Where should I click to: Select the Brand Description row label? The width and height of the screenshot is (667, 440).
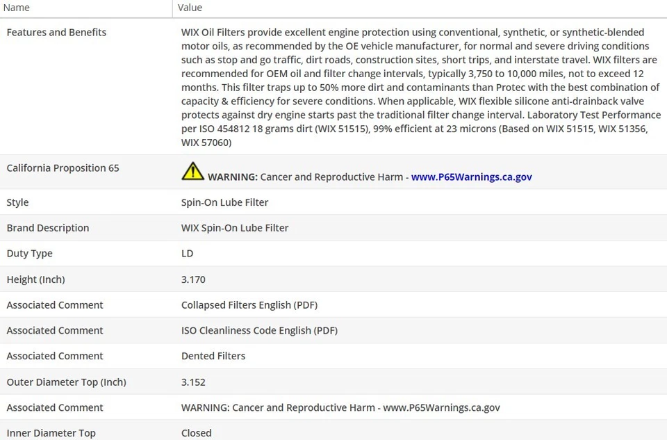click(x=48, y=228)
